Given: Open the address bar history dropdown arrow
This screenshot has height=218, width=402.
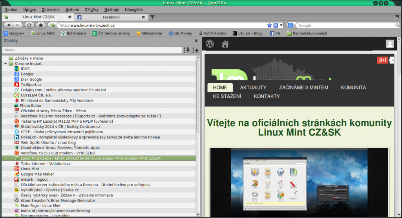Looking at the screenshot, I should (281, 25).
